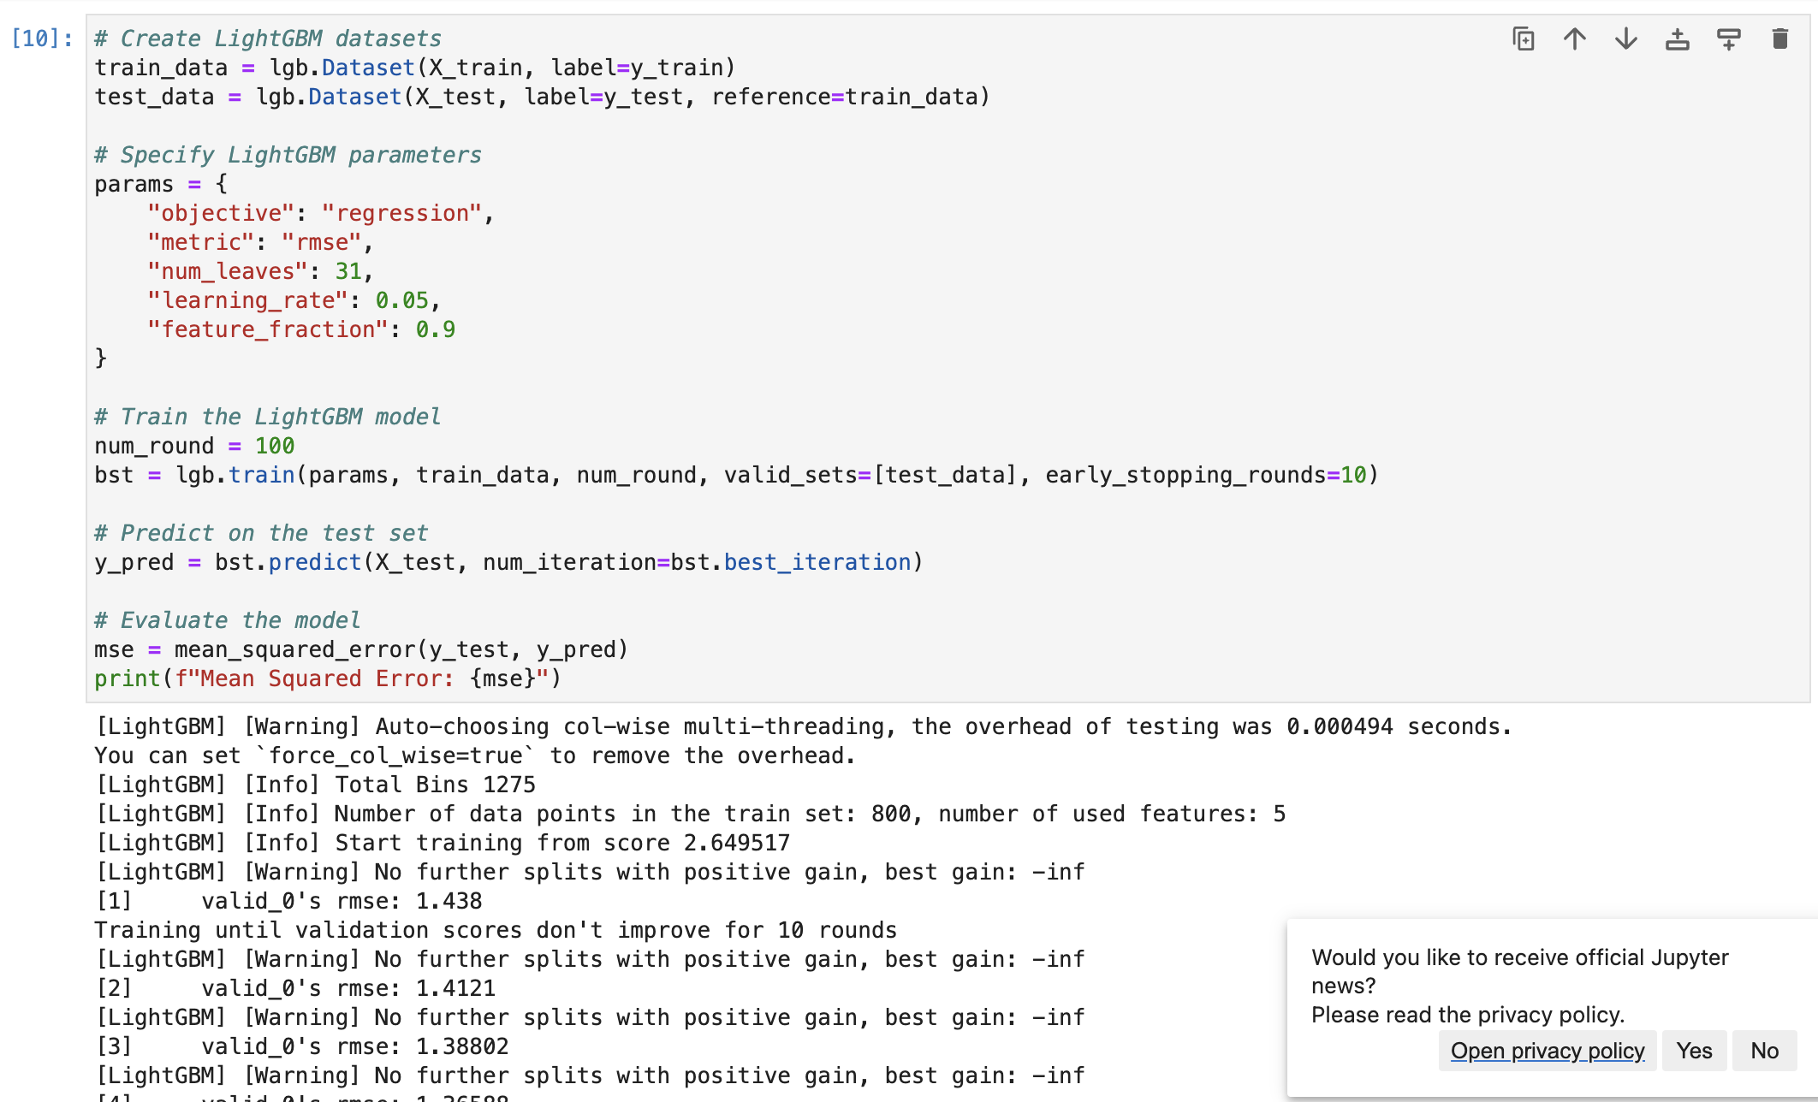Screen dimensions: 1818x1102
Task: Insert a cell above this one
Action: (x=1678, y=39)
